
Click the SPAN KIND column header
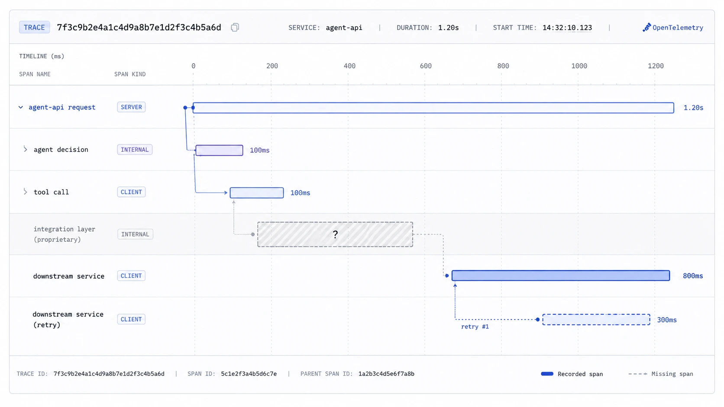130,74
